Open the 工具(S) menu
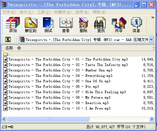The width and height of the screenshot is (157, 131). [44, 12]
